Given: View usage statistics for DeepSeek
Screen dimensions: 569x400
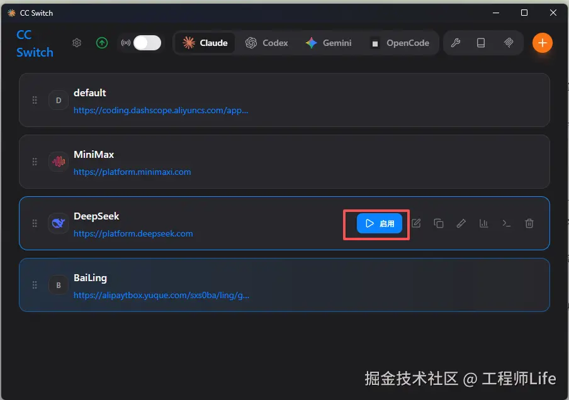Looking at the screenshot, I should pyautogui.click(x=484, y=223).
